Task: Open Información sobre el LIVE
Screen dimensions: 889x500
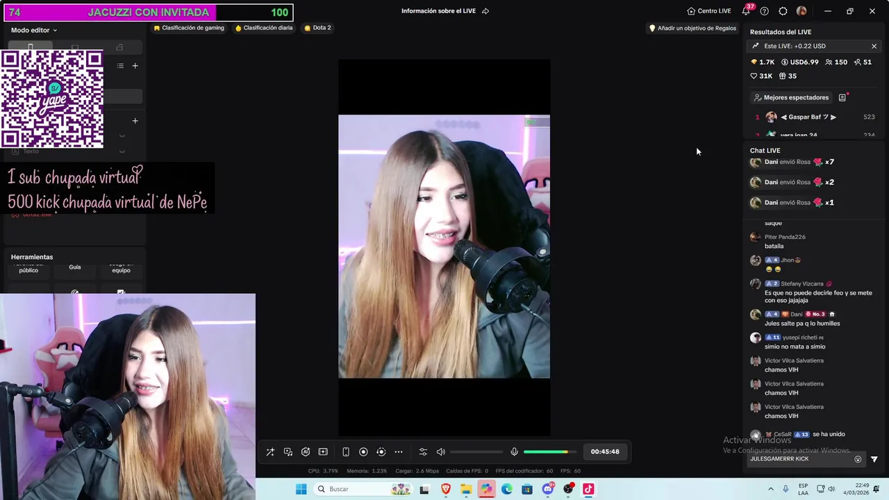Action: click(x=438, y=11)
